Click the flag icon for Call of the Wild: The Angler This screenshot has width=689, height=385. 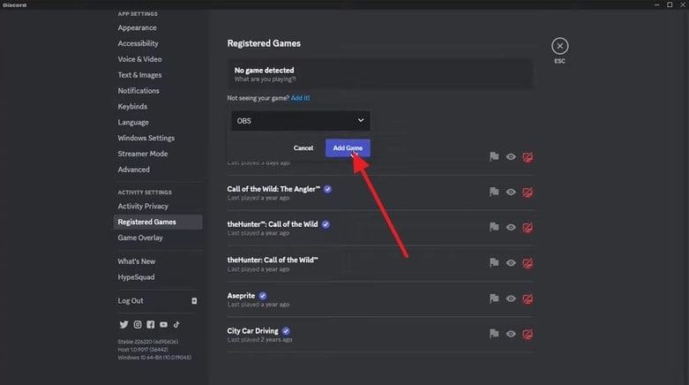[x=494, y=192]
